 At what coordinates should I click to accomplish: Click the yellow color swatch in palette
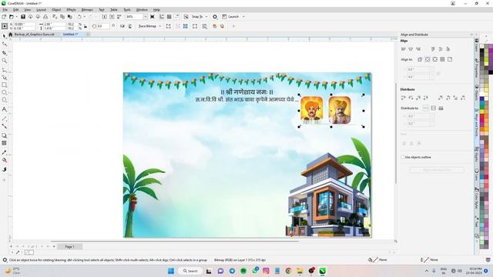(481, 112)
